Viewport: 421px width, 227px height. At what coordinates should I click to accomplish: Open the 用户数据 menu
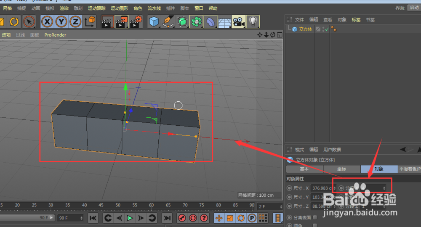coord(332,150)
